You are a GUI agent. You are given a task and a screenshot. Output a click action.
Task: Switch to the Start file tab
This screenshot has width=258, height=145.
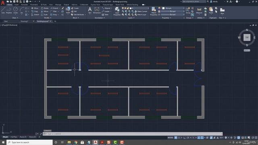(6, 21)
